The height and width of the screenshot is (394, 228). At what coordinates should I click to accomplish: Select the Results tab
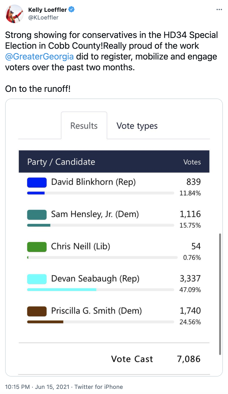(x=84, y=126)
